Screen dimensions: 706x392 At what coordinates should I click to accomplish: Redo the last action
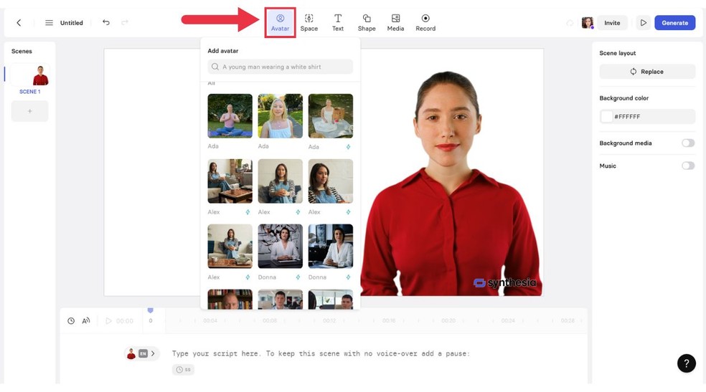pyautogui.click(x=125, y=22)
